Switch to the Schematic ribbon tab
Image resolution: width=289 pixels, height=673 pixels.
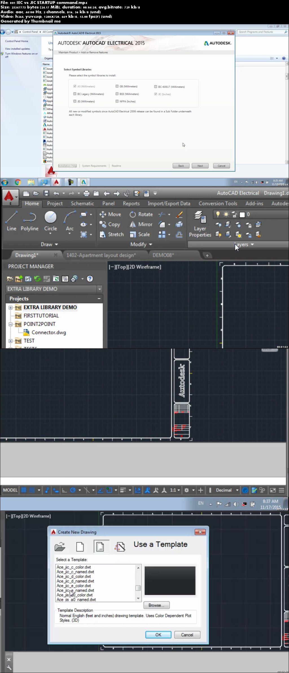point(82,204)
